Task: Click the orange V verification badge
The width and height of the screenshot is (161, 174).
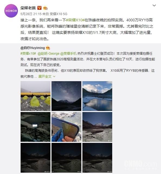Action: coord(40,8)
